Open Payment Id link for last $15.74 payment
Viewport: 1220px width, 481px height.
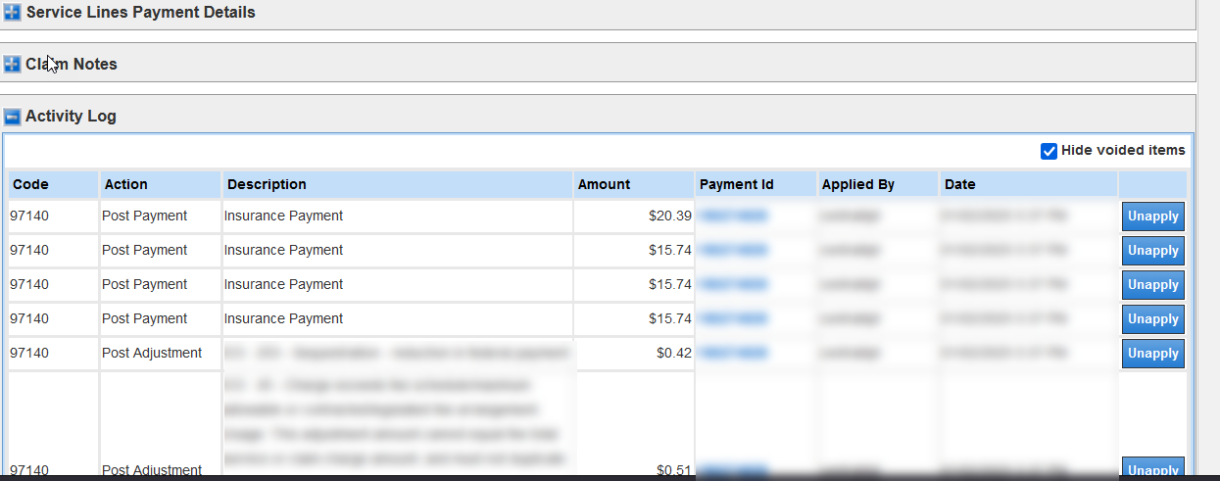pos(733,319)
